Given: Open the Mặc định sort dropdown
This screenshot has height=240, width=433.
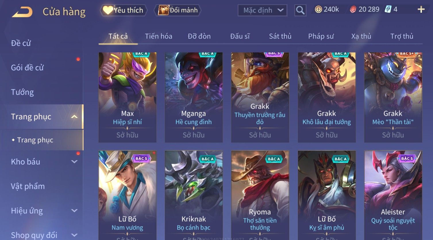Looking at the screenshot, I should click(262, 10).
